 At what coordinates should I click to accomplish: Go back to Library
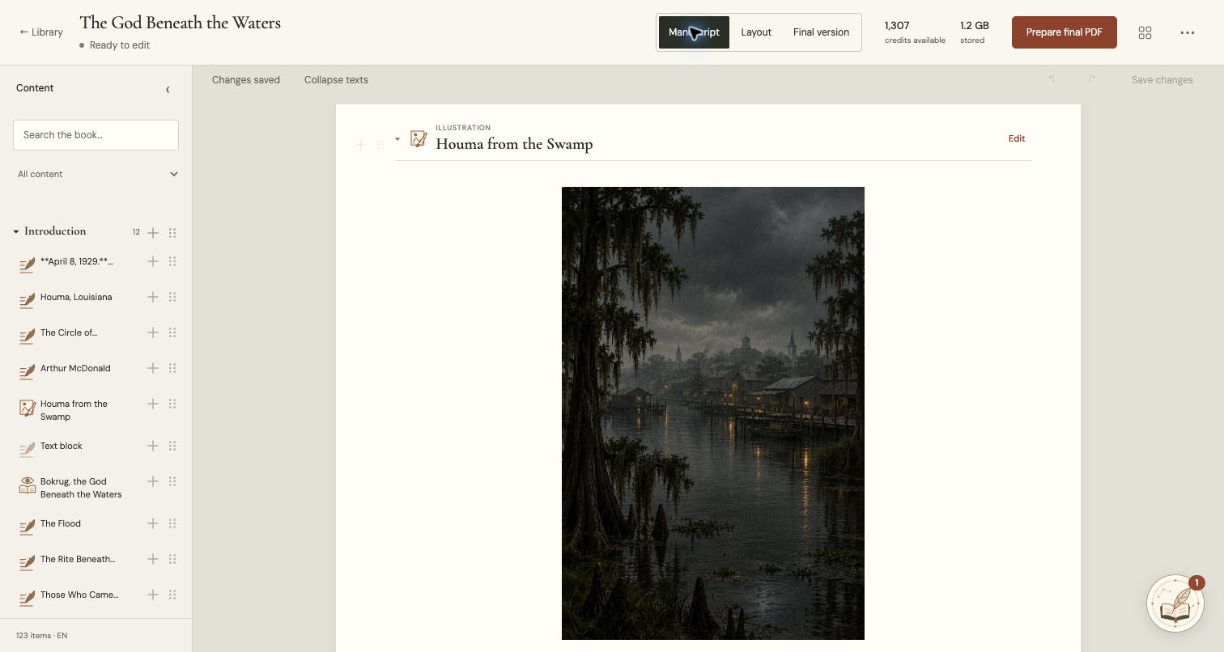tap(41, 32)
